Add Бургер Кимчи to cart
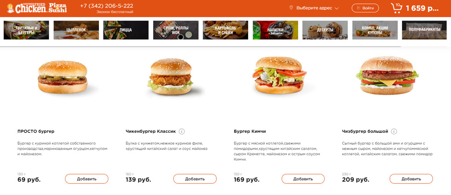Screen dimensions: 451x195 [x=303, y=179]
